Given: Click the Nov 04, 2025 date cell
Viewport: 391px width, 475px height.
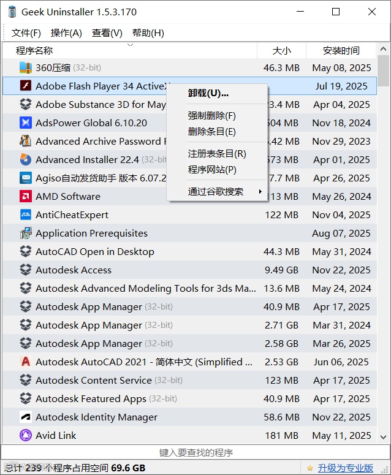Looking at the screenshot, I should 341,215.
